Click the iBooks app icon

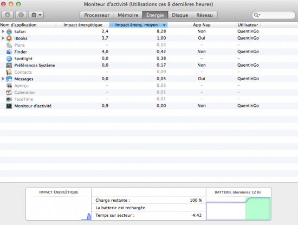point(9,38)
